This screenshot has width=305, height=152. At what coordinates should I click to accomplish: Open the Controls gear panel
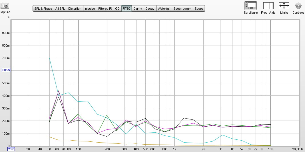click(x=298, y=5)
